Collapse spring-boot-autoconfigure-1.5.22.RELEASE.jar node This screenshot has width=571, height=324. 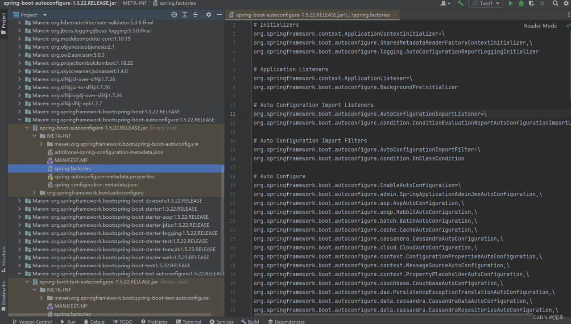pyautogui.click(x=27, y=128)
